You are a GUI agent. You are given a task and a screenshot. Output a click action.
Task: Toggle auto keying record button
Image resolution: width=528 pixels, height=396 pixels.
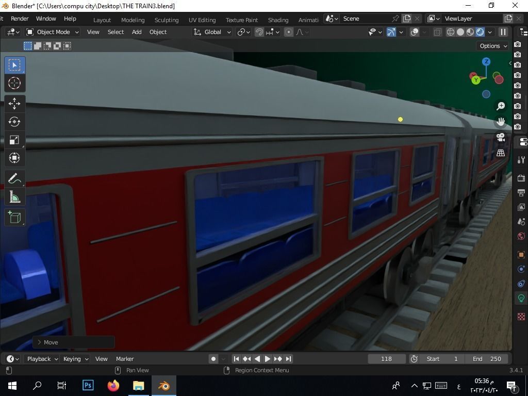coord(213,359)
